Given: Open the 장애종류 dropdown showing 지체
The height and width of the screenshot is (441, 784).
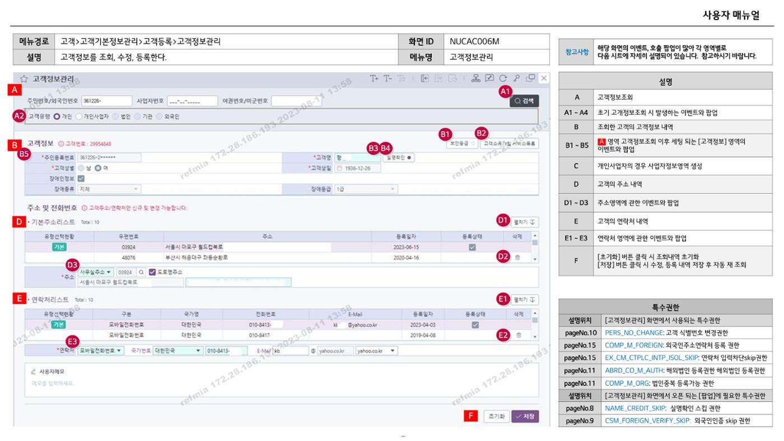Looking at the screenshot, I should pos(110,189).
